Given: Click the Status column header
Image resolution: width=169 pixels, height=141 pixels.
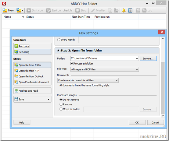Looking at the screenshot, I should coord(48,17).
